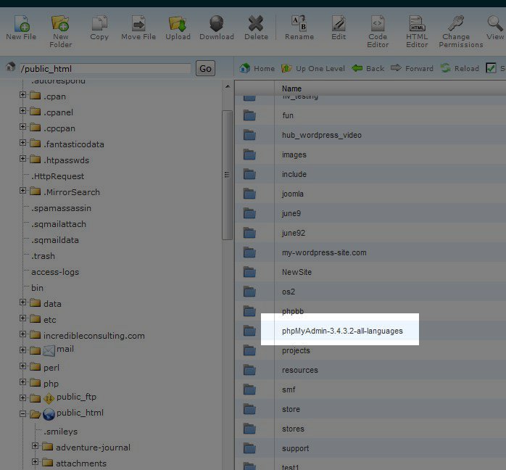Click the Go button
The image size is (506, 470).
[205, 68]
